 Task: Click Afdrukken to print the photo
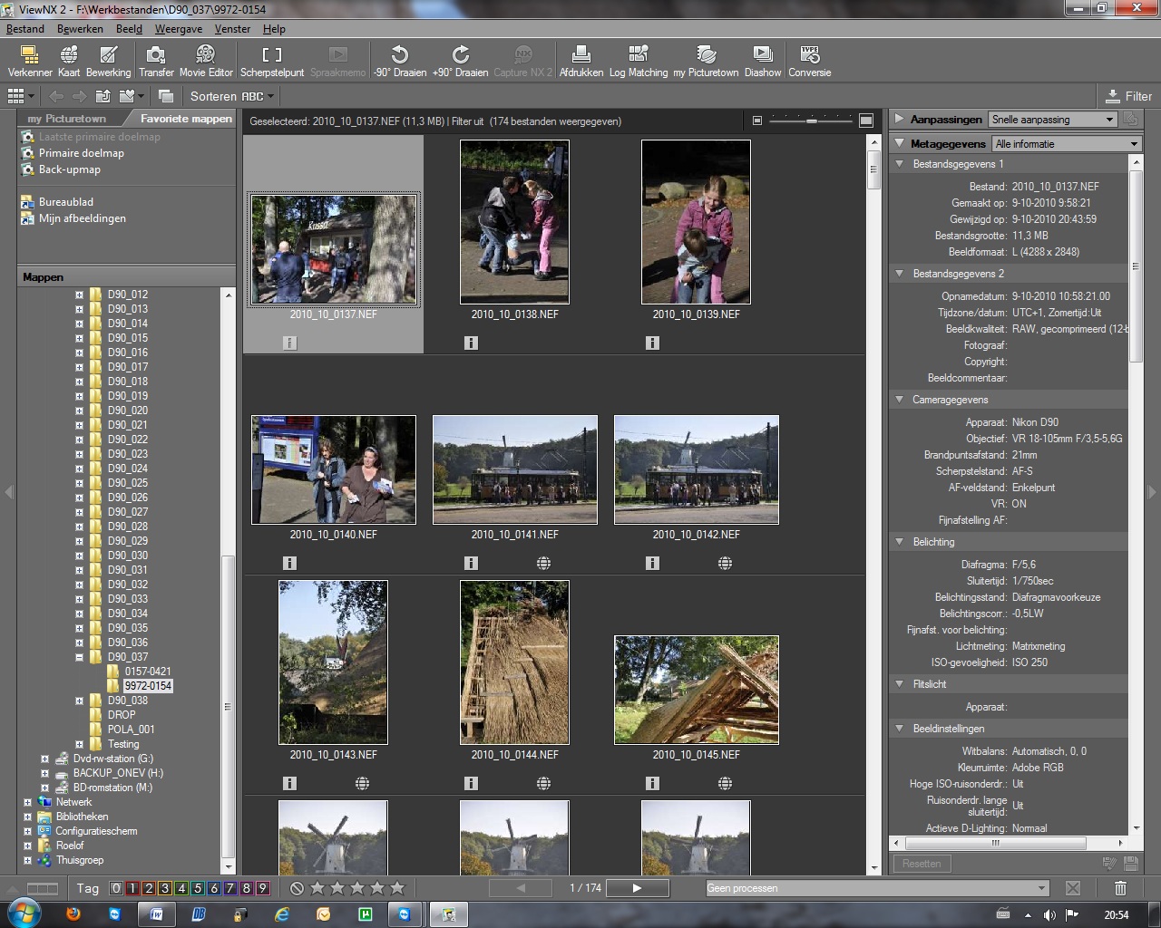tap(580, 61)
